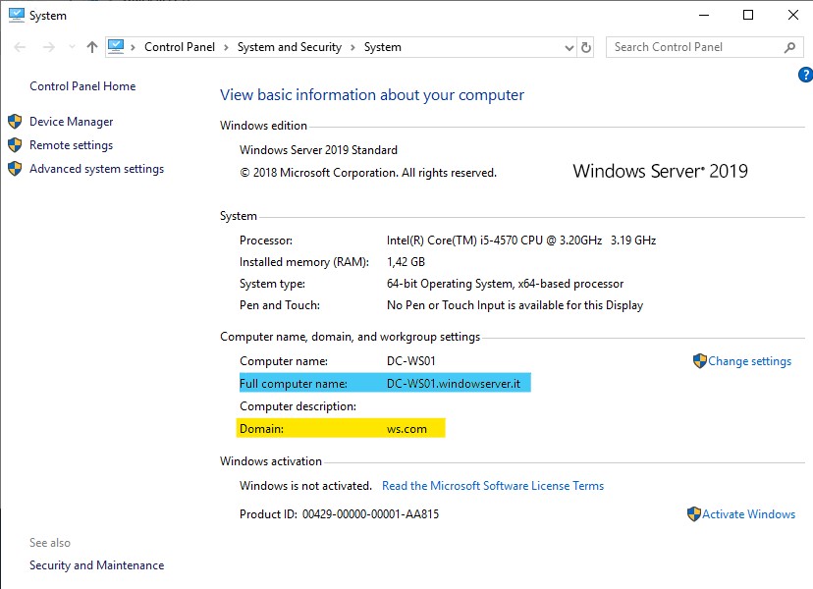Expand chevron after Control Panel breadcrumb
The image size is (813, 589).
click(x=226, y=47)
